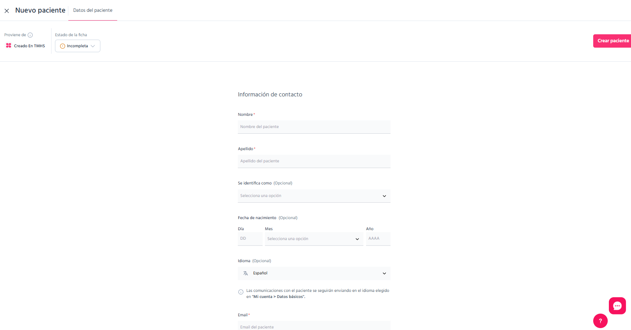Open the Idioma Español dropdown
The image size is (631, 330).
(314, 273)
